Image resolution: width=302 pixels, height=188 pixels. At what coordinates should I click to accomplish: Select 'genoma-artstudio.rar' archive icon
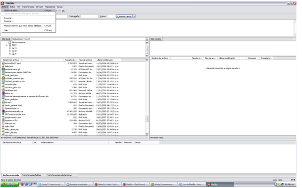click(3, 111)
